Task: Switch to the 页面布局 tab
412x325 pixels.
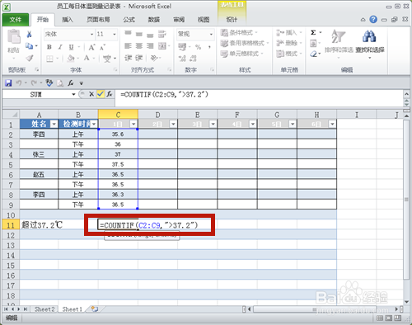Action: point(98,20)
